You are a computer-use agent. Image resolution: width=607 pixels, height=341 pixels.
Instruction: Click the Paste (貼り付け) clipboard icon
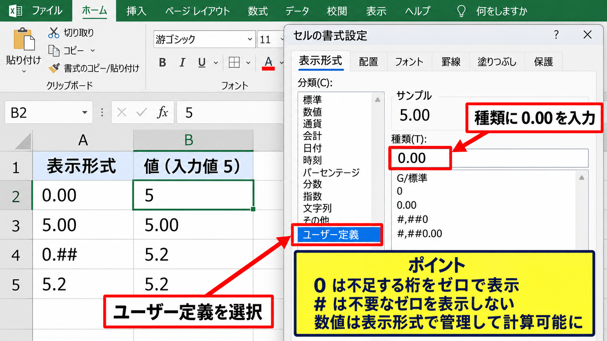(x=24, y=39)
